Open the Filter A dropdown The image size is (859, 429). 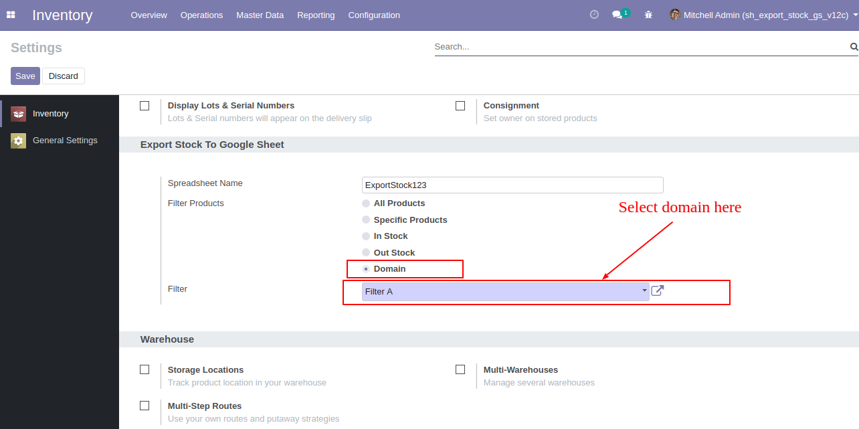coord(505,291)
